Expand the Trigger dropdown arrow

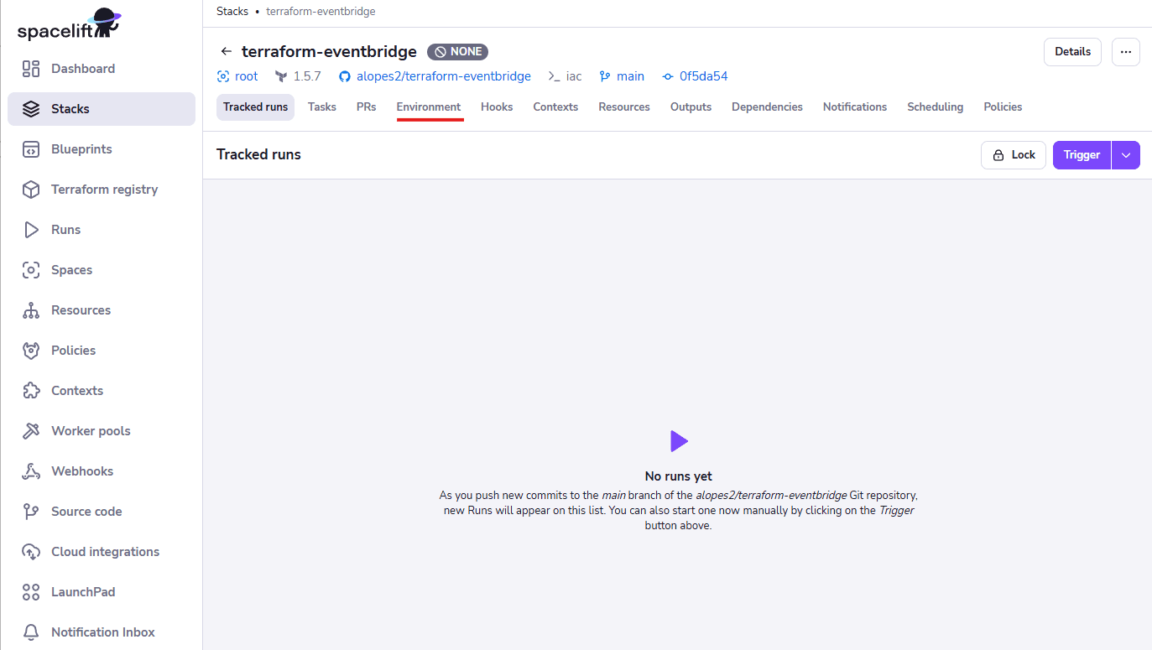[x=1126, y=155]
